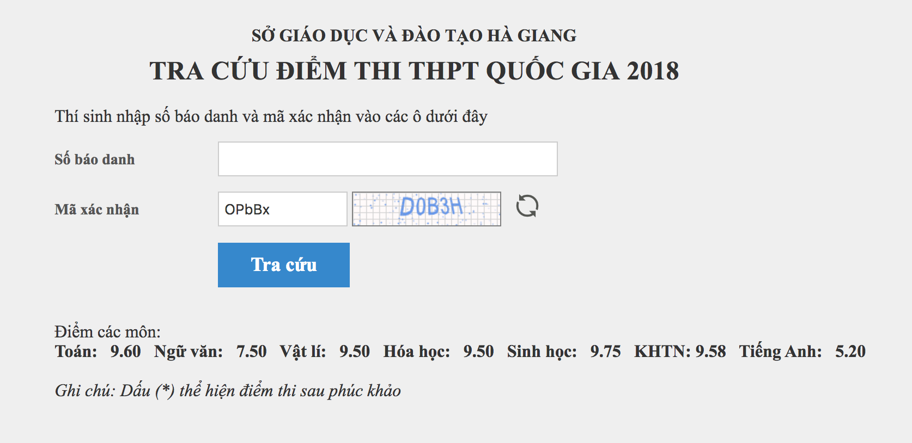The width and height of the screenshot is (912, 443).
Task: Click the D0B3H captcha image
Action: pyautogui.click(x=427, y=209)
